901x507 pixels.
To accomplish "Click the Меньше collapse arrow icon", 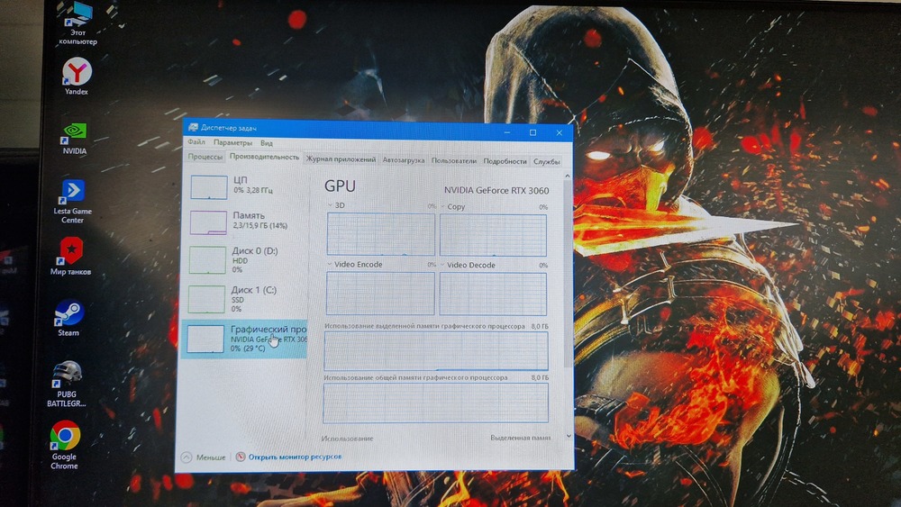I will (187, 457).
